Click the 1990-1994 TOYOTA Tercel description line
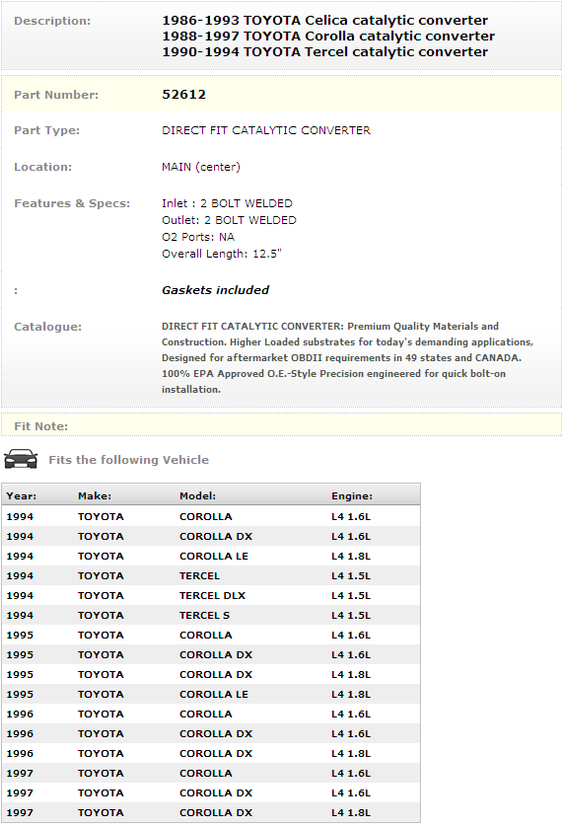Screen dimensions: 562x828 [324, 52]
